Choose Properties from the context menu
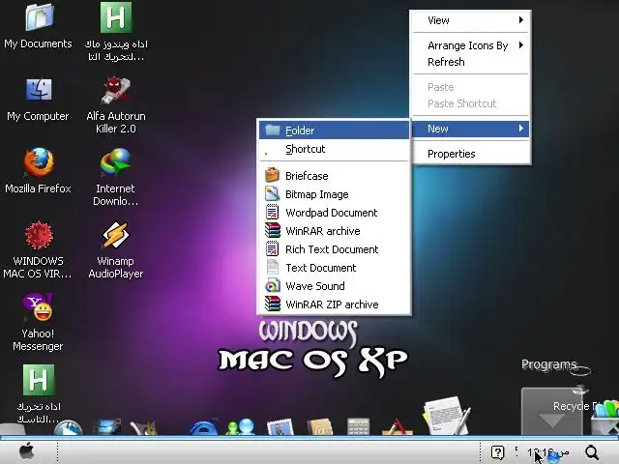This screenshot has width=619, height=464. 471,154
